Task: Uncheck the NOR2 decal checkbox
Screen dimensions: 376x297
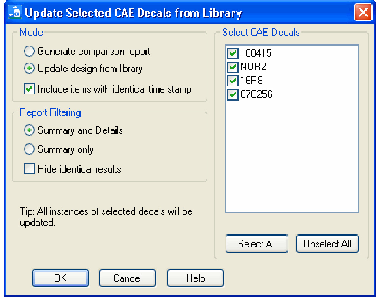Action: coord(232,67)
